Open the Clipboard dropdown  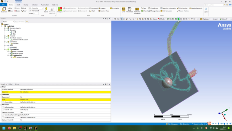[x=205, y=19]
